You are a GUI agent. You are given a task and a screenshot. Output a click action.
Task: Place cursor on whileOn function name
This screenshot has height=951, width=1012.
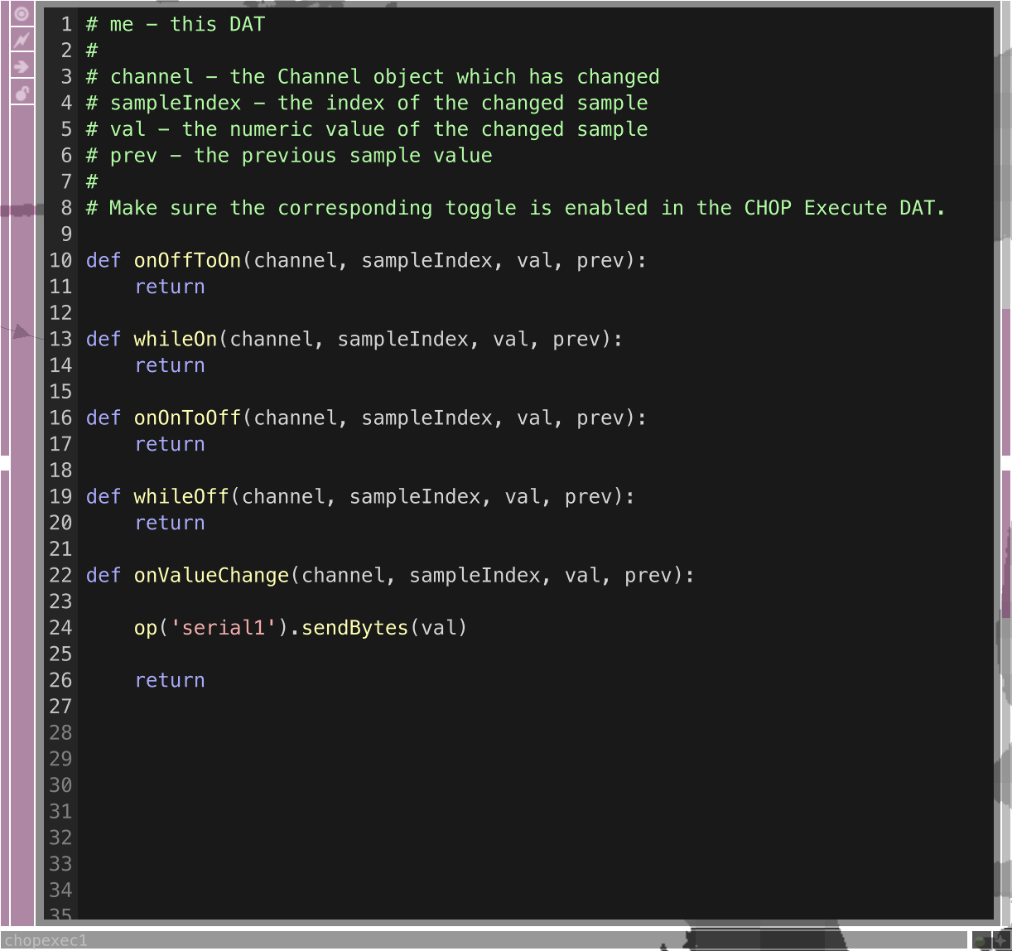(x=176, y=339)
